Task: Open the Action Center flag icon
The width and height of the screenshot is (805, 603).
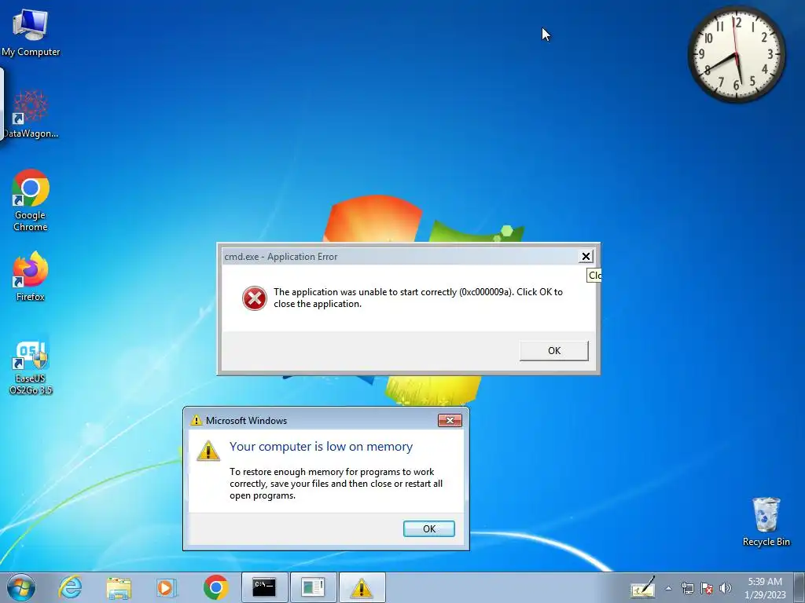Action: pyautogui.click(x=707, y=589)
